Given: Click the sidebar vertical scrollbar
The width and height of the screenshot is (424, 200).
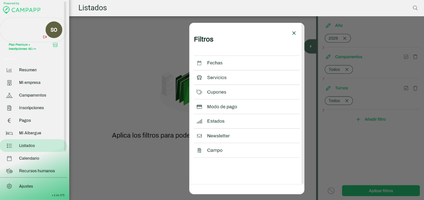Looking at the screenshot, I should (x=65, y=75).
